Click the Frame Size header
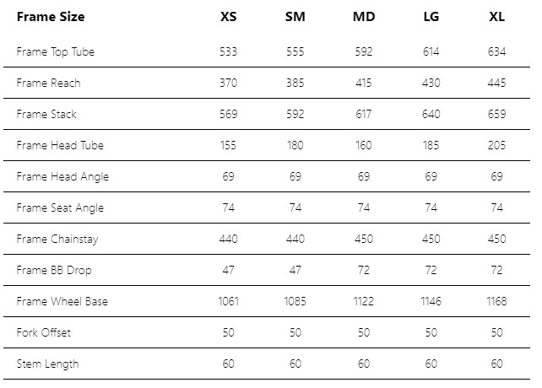Screen dimensions: 542x388 click(x=51, y=17)
